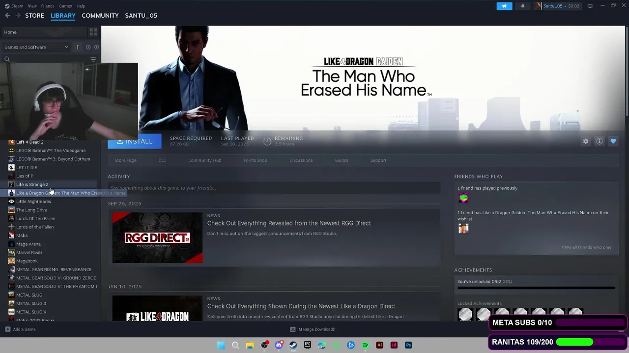This screenshot has height=353, width=629.
Task: Open the Discussions link
Action: pyautogui.click(x=301, y=160)
